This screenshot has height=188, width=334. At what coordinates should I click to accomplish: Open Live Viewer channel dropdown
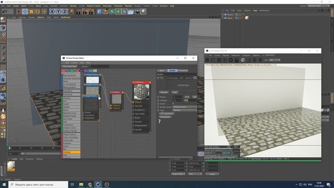click(275, 60)
